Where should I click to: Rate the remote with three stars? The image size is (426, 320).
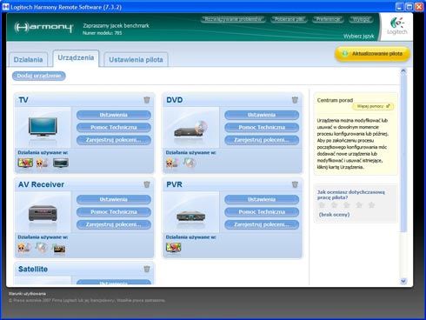pyautogui.click(x=347, y=205)
